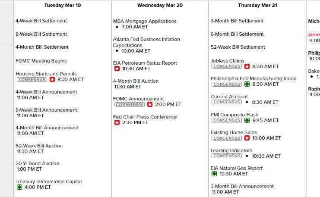Click green plus icon for PMI Composite Flash
The image size is (320, 197).
coord(247,120)
